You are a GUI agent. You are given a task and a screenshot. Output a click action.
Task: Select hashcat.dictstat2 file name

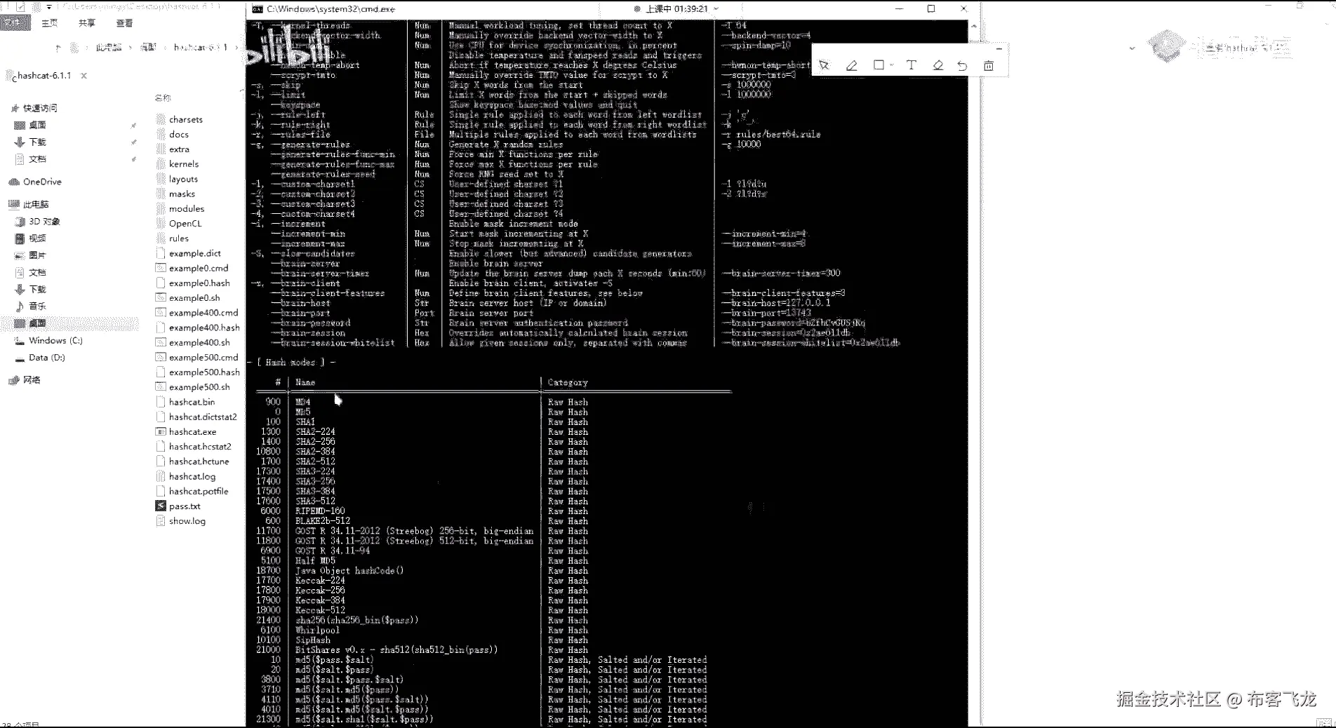pos(203,417)
